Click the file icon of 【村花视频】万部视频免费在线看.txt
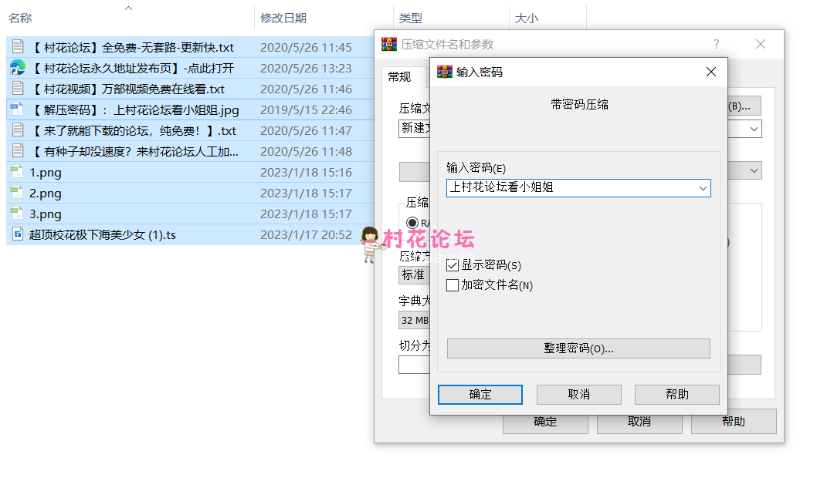834x488 pixels. pyautogui.click(x=18, y=88)
